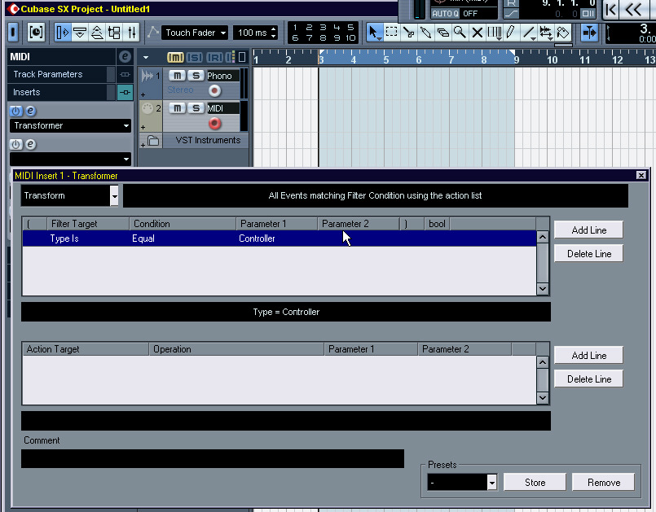Image resolution: width=656 pixels, height=512 pixels.
Task: Adjust the 100 ms return time stepper
Action: (x=274, y=33)
